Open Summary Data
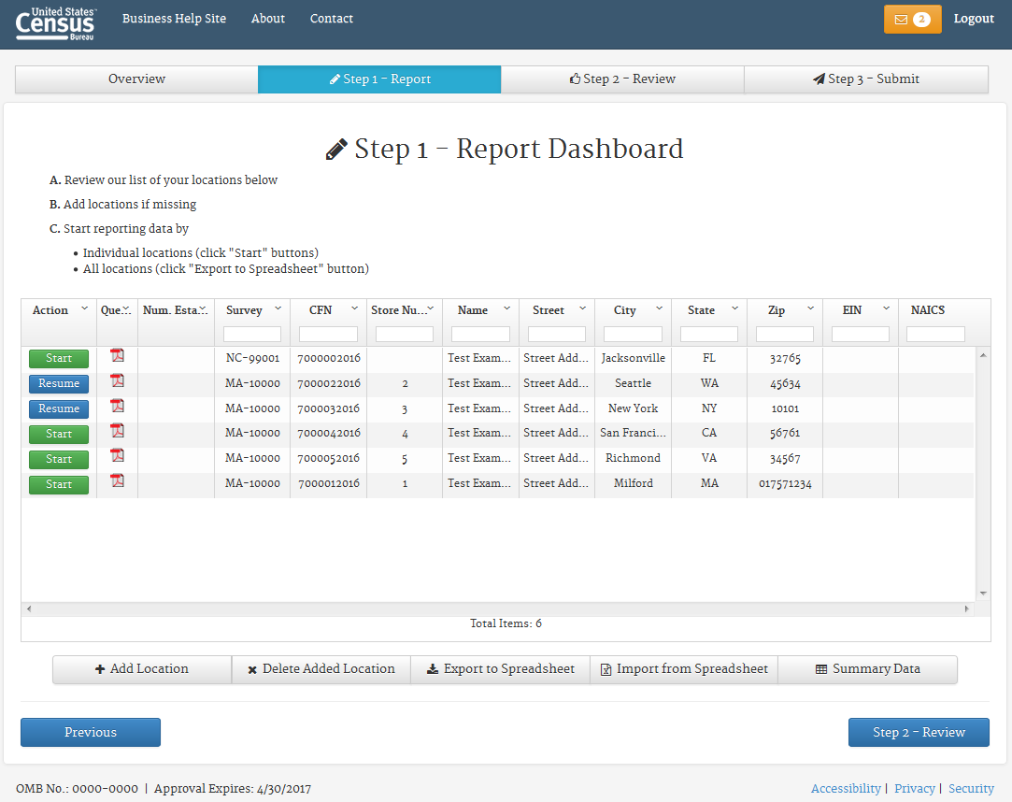The width and height of the screenshot is (1012, 802). point(868,669)
